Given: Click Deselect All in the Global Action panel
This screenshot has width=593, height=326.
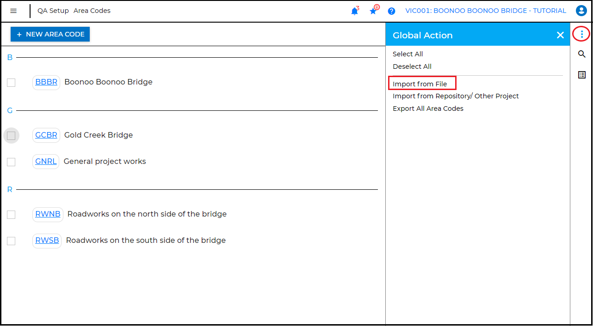Looking at the screenshot, I should tap(412, 66).
